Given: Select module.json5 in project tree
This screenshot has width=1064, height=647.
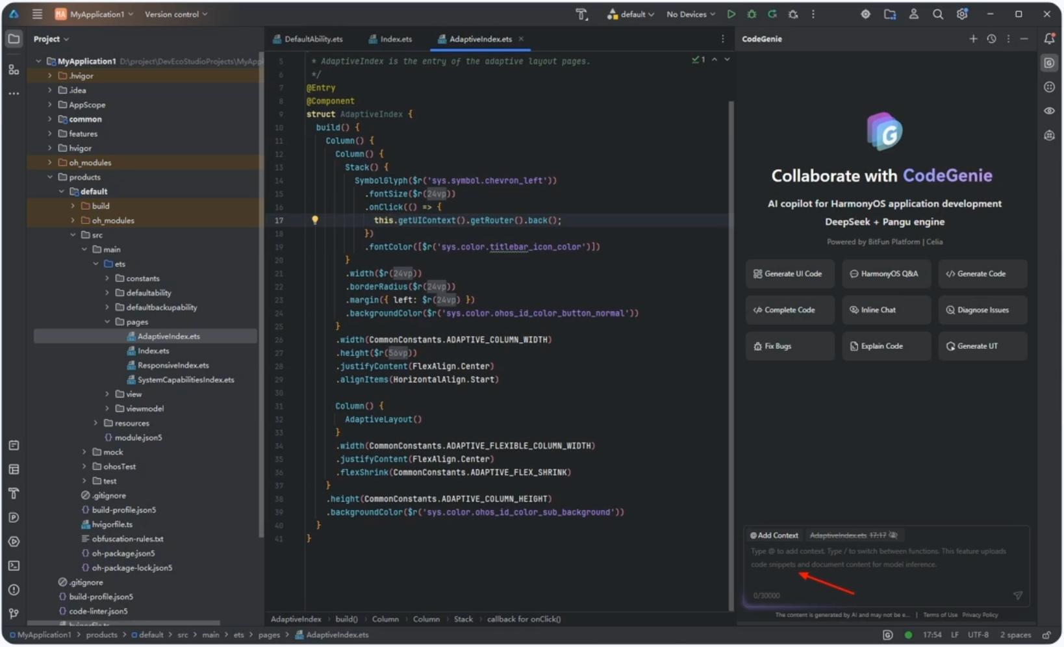Looking at the screenshot, I should point(138,437).
